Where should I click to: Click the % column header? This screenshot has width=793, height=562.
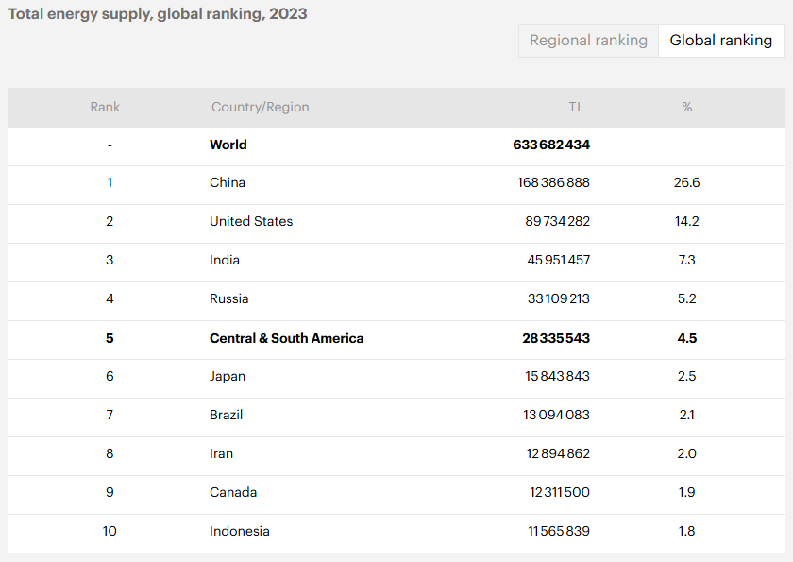coord(686,107)
